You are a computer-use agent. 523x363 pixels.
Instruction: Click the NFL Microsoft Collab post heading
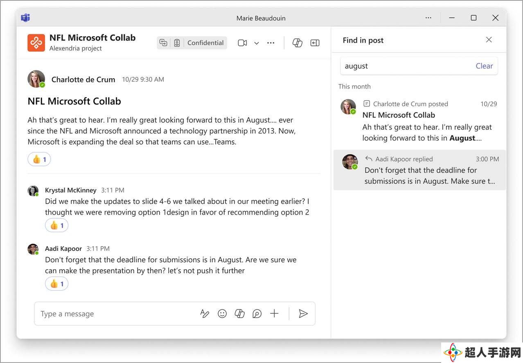click(x=74, y=101)
